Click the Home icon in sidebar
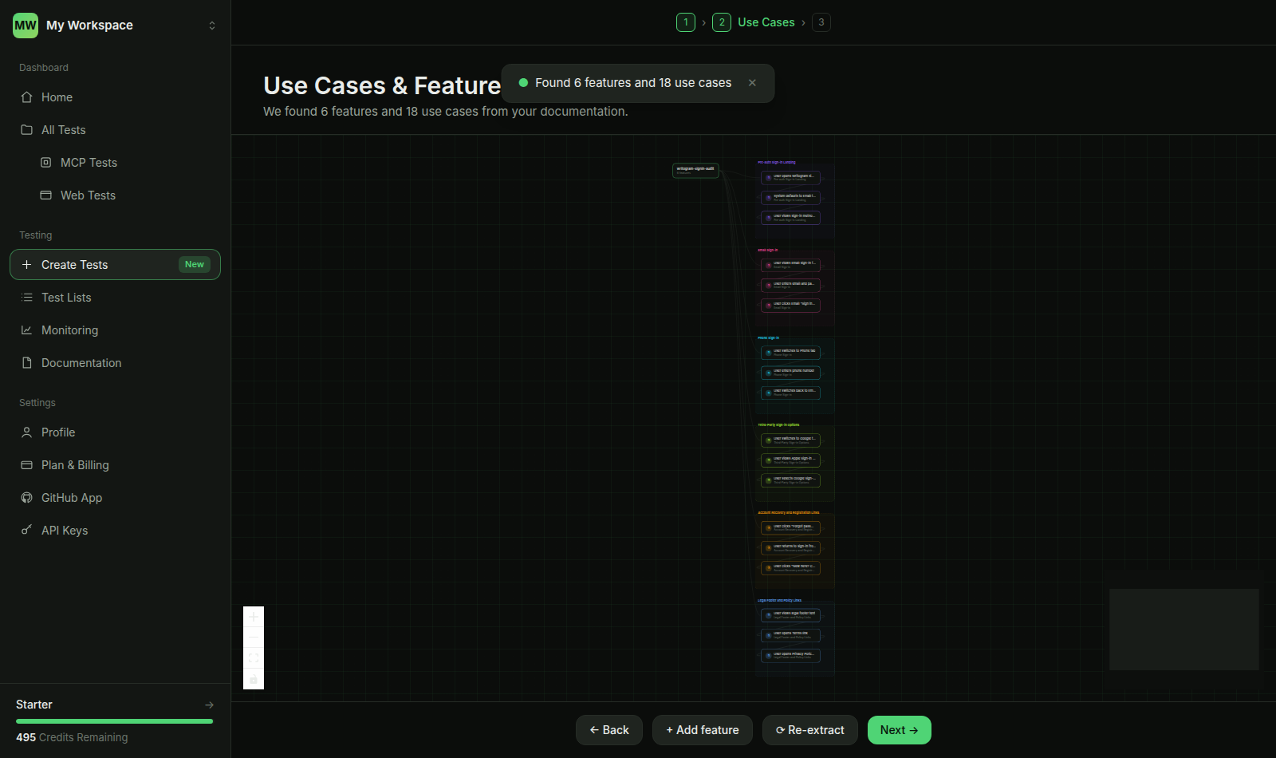 click(x=26, y=97)
